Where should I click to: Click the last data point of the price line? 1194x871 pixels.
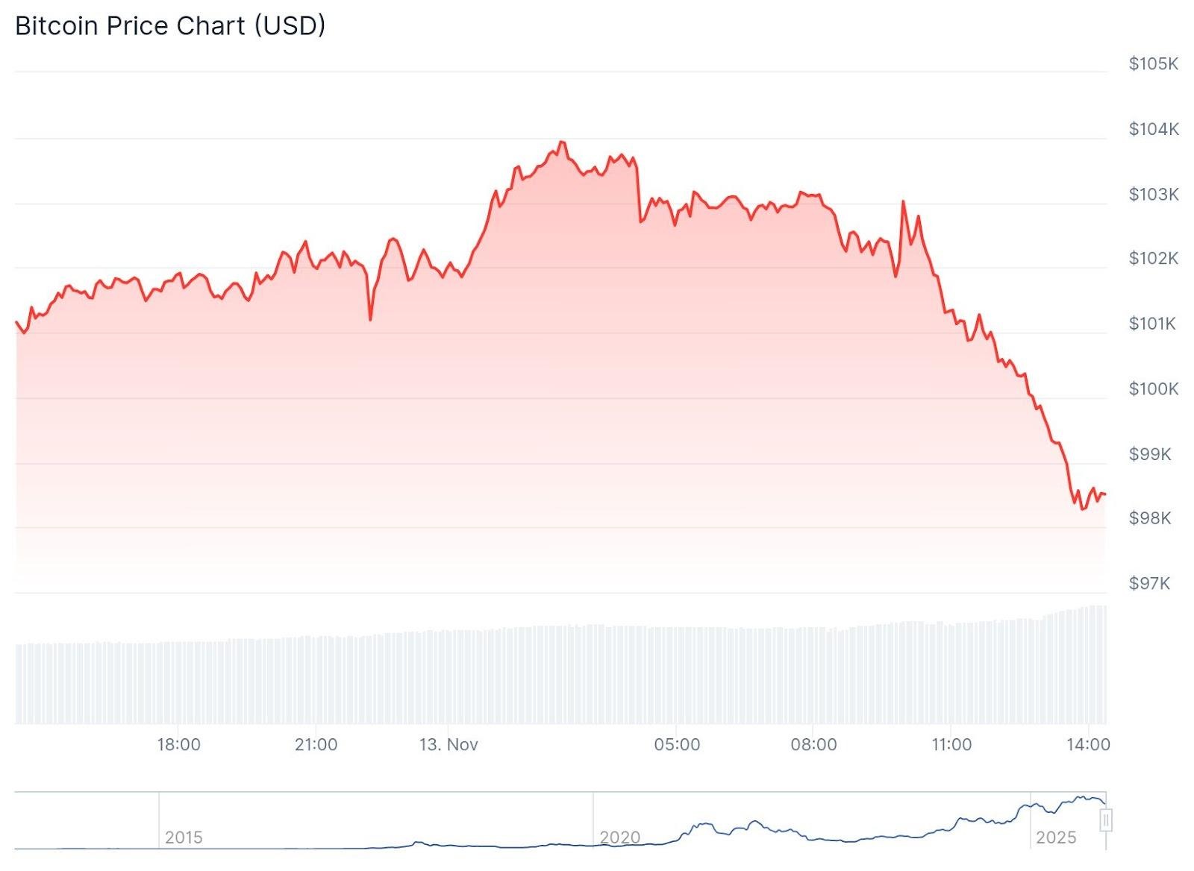pos(1105,494)
